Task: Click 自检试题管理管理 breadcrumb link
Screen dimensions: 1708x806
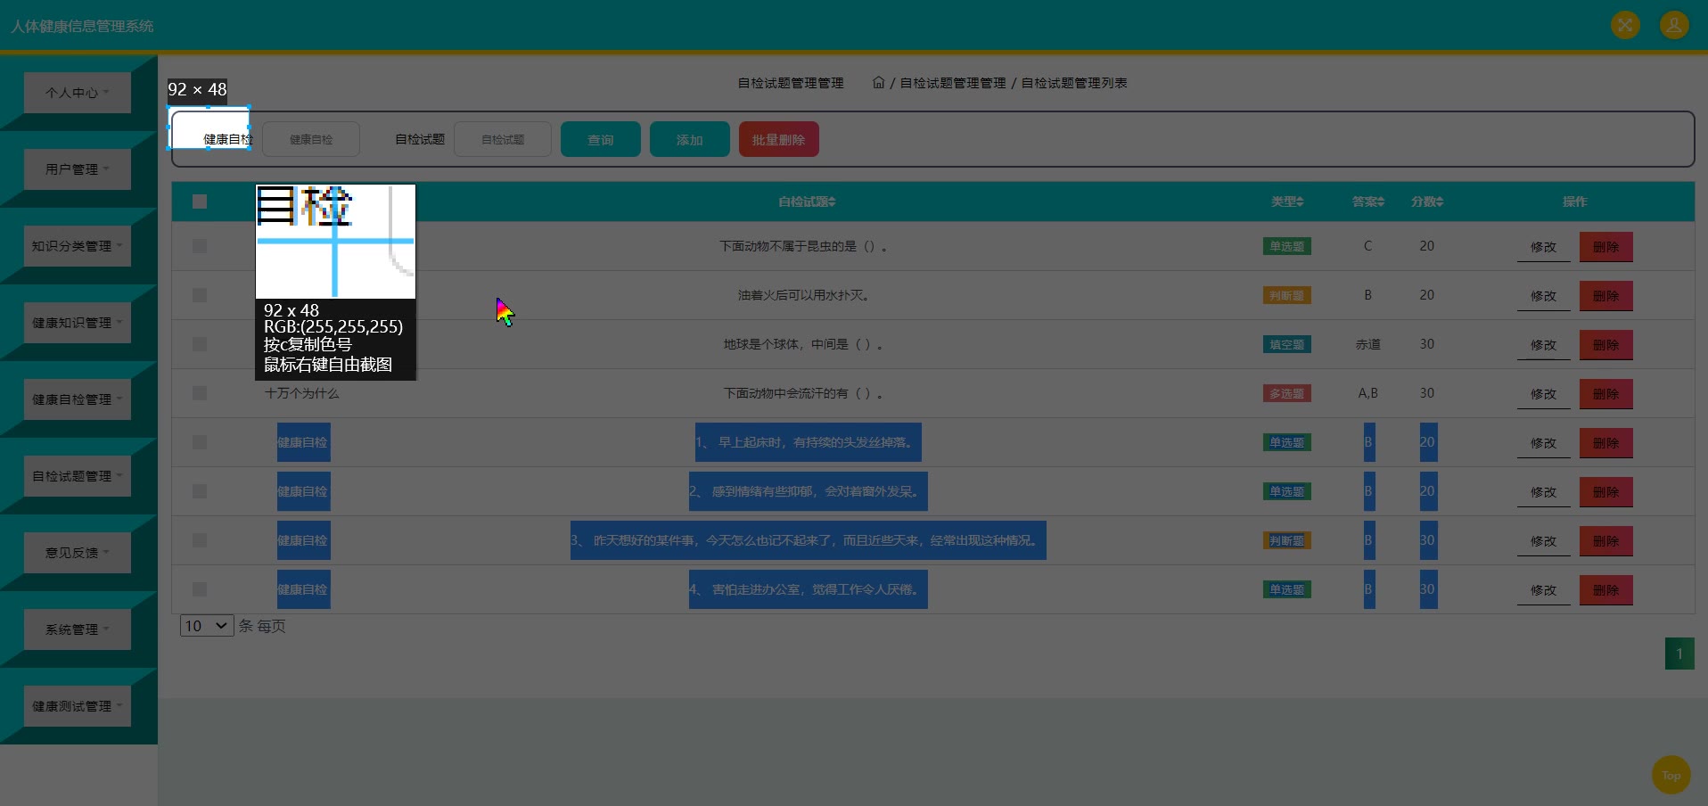Action: 952,83
